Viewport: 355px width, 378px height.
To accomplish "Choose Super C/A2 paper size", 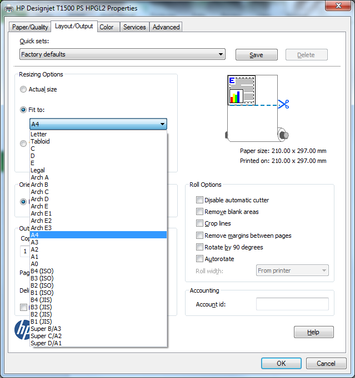I will [98, 336].
